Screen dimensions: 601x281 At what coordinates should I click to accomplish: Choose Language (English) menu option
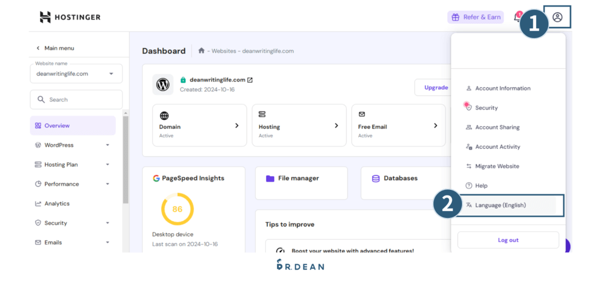[500, 206]
